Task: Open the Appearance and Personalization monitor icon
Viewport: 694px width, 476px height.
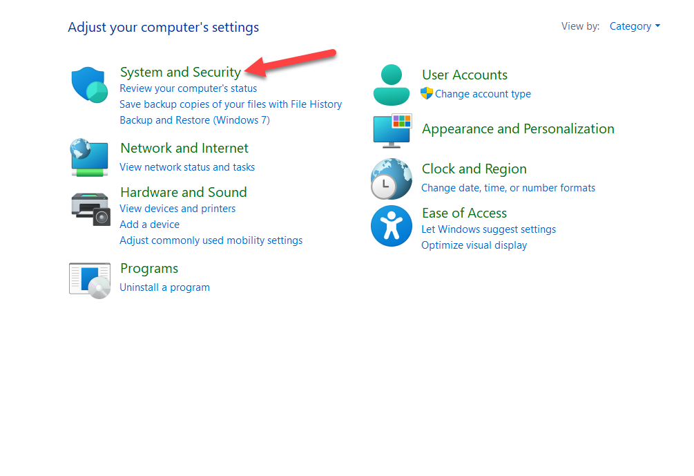Action: pos(392,131)
